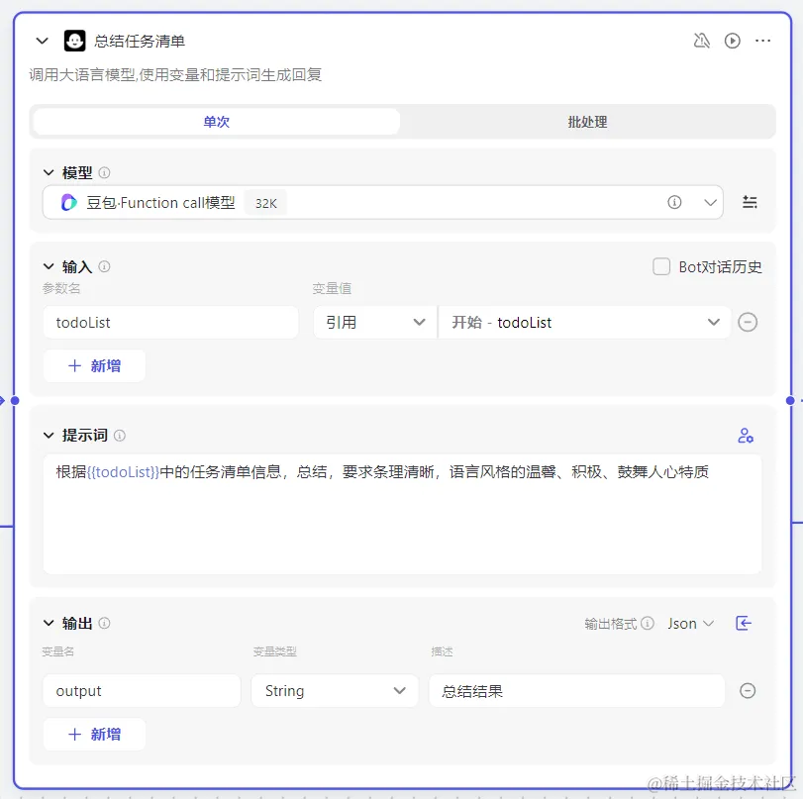Open the prompt library persona icon

tap(746, 436)
